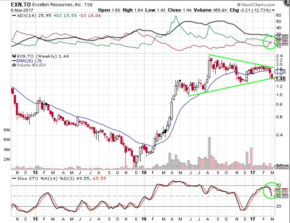Image resolution: width=290 pixels, height=223 pixels.
Task: Click the Excellon Resources, Inc. company name
Action: click(x=57, y=5)
